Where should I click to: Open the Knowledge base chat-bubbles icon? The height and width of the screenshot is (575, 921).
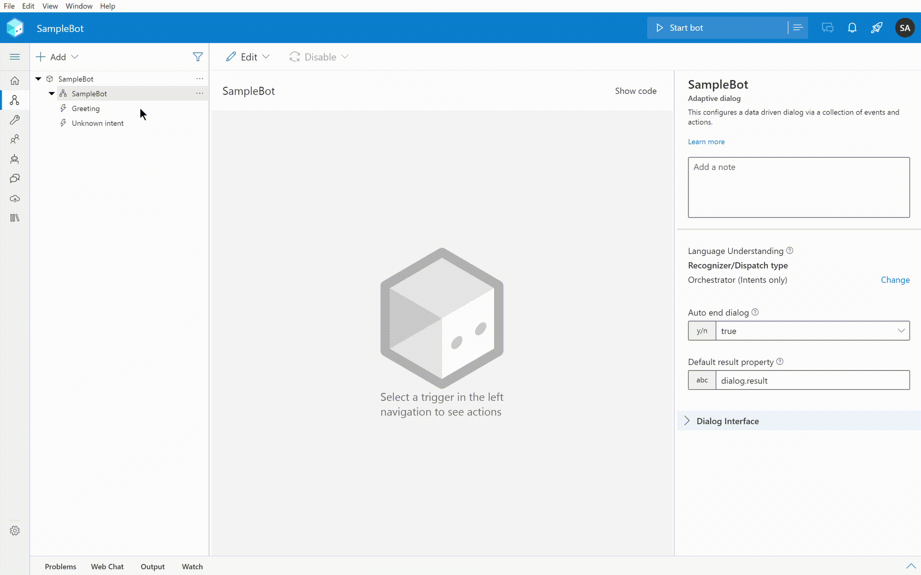pos(15,178)
